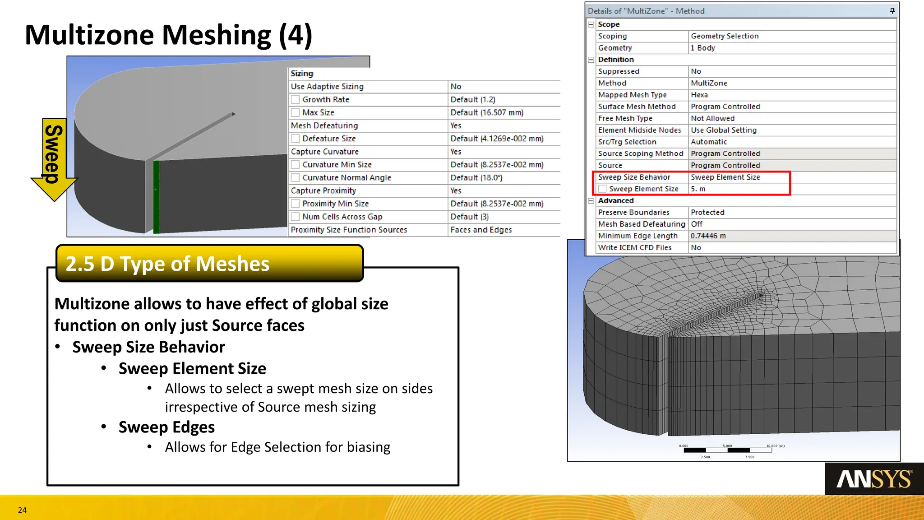924x520 pixels.
Task: Select Minimum Edge Length 0.74446 m
Action: coord(792,236)
